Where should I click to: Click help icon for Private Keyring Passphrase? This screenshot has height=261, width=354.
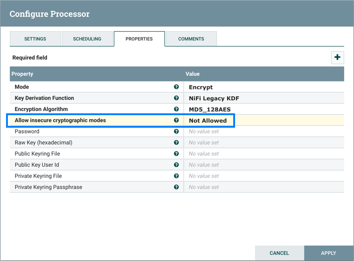pyautogui.click(x=177, y=187)
